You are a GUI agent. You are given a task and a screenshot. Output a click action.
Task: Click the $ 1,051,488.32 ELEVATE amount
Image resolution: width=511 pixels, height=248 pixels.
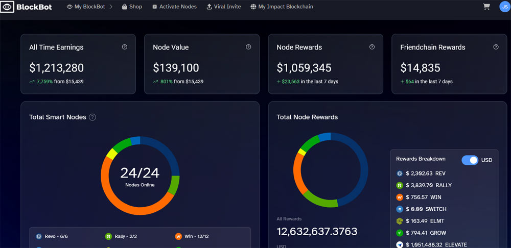coord(436,245)
